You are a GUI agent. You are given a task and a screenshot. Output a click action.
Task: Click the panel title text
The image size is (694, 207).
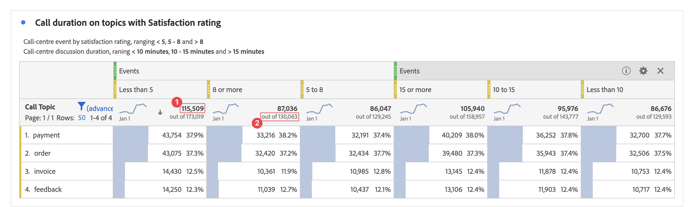(x=128, y=23)
